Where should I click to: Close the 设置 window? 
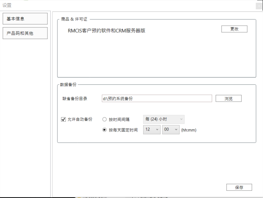click(x=259, y=6)
